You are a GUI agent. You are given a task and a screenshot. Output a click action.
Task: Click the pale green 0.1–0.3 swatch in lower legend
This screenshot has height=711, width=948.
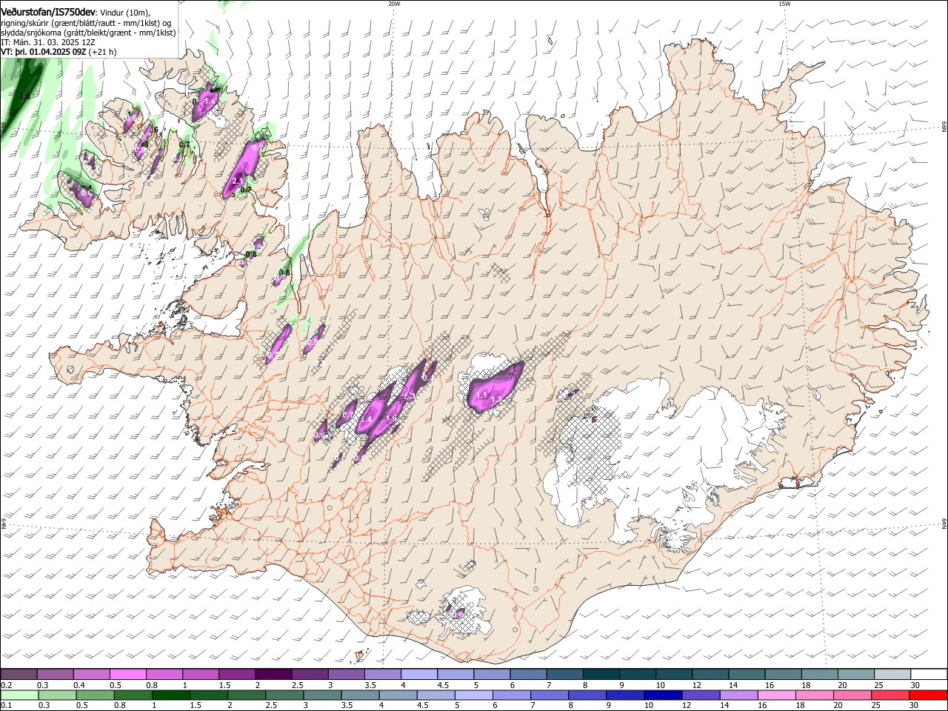pyautogui.click(x=19, y=695)
